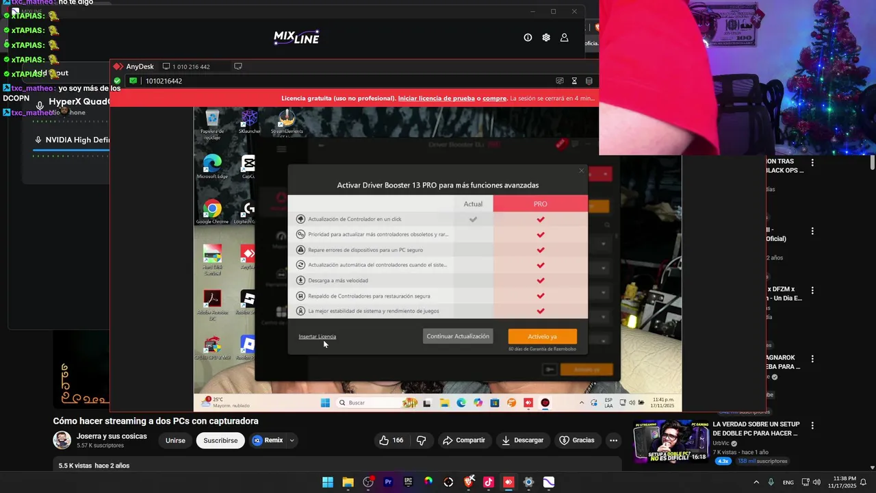Click Mixline info icon
876x493 pixels.
coord(528,38)
